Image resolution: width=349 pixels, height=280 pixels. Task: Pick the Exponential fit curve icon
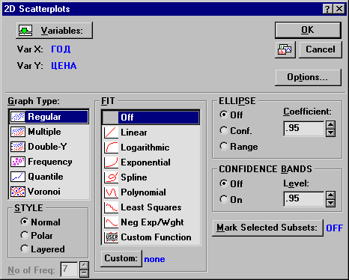(x=111, y=162)
